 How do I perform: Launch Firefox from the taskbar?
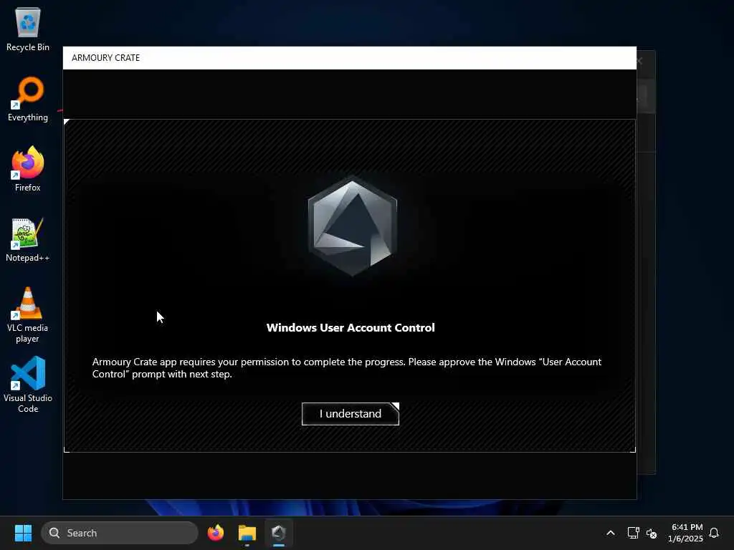[x=216, y=533]
